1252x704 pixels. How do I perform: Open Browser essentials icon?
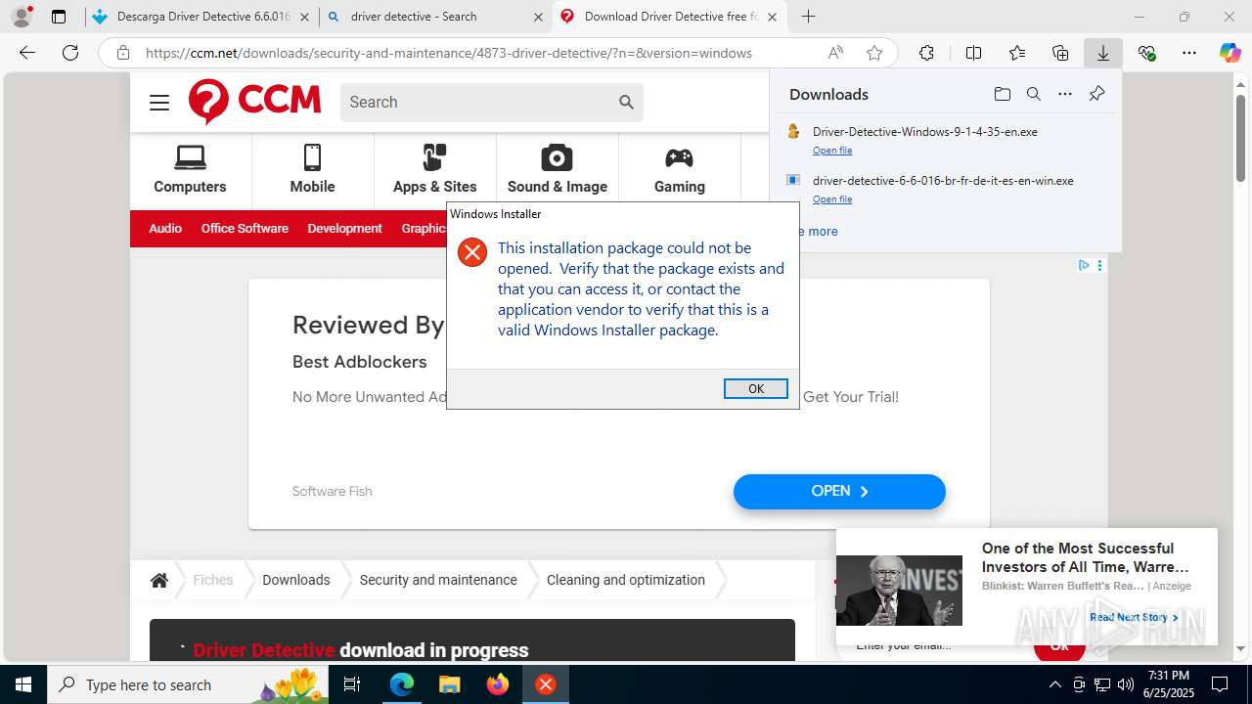pyautogui.click(x=1146, y=53)
